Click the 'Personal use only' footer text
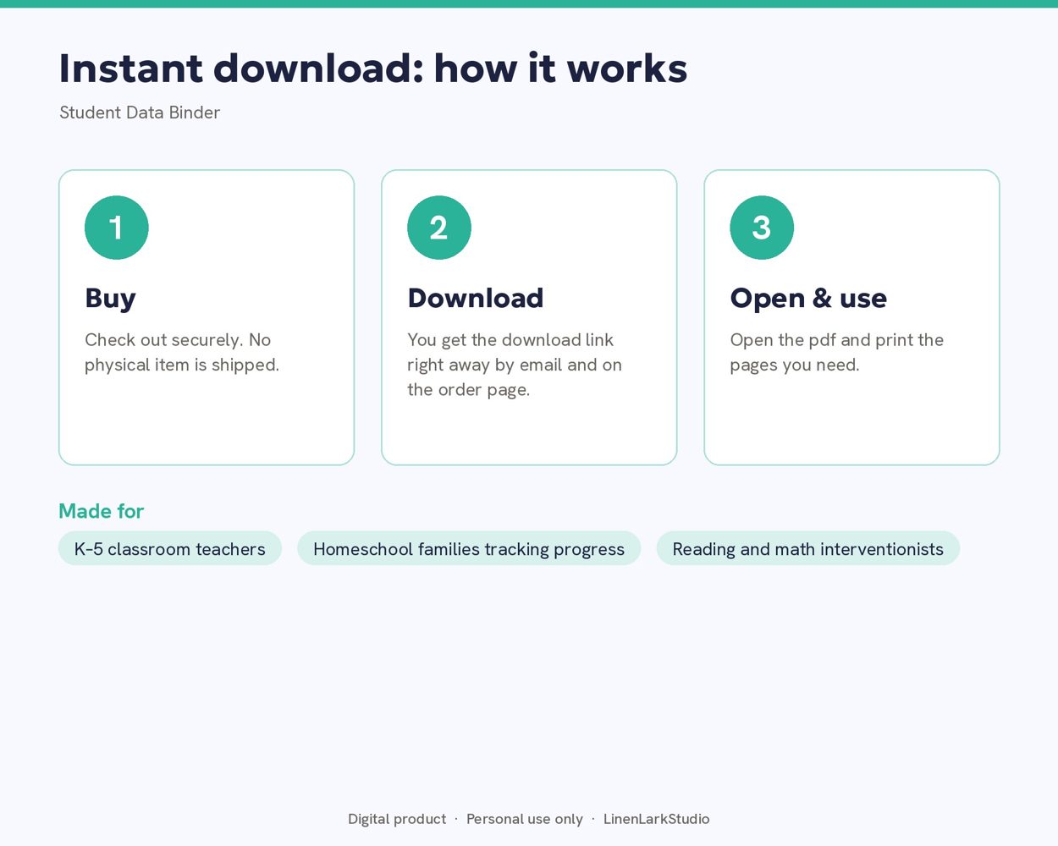 [525, 819]
